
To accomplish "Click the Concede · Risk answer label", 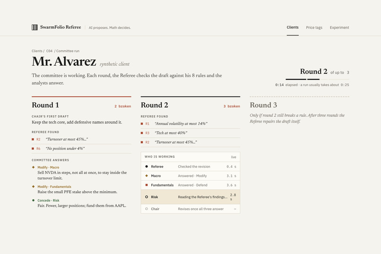I will coord(48,200).
